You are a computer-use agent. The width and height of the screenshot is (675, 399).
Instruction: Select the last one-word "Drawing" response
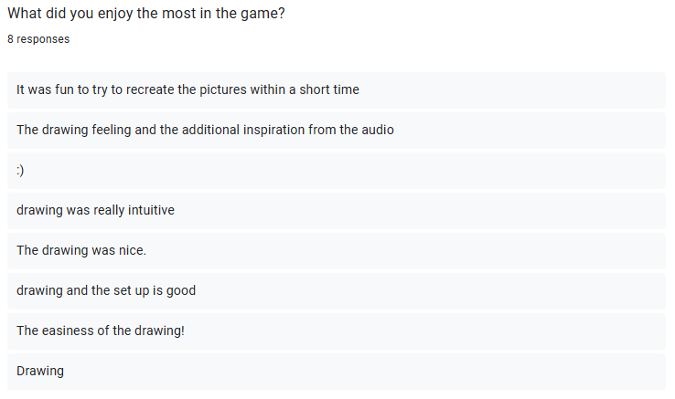[x=337, y=371]
